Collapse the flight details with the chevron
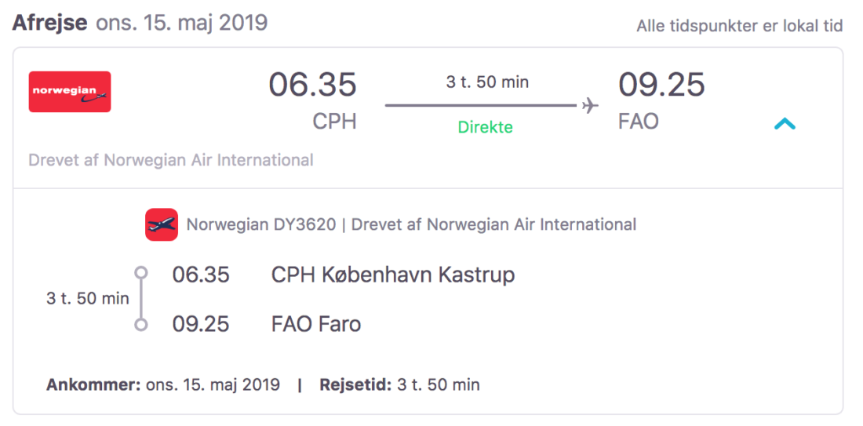This screenshot has height=426, width=863. click(x=785, y=124)
